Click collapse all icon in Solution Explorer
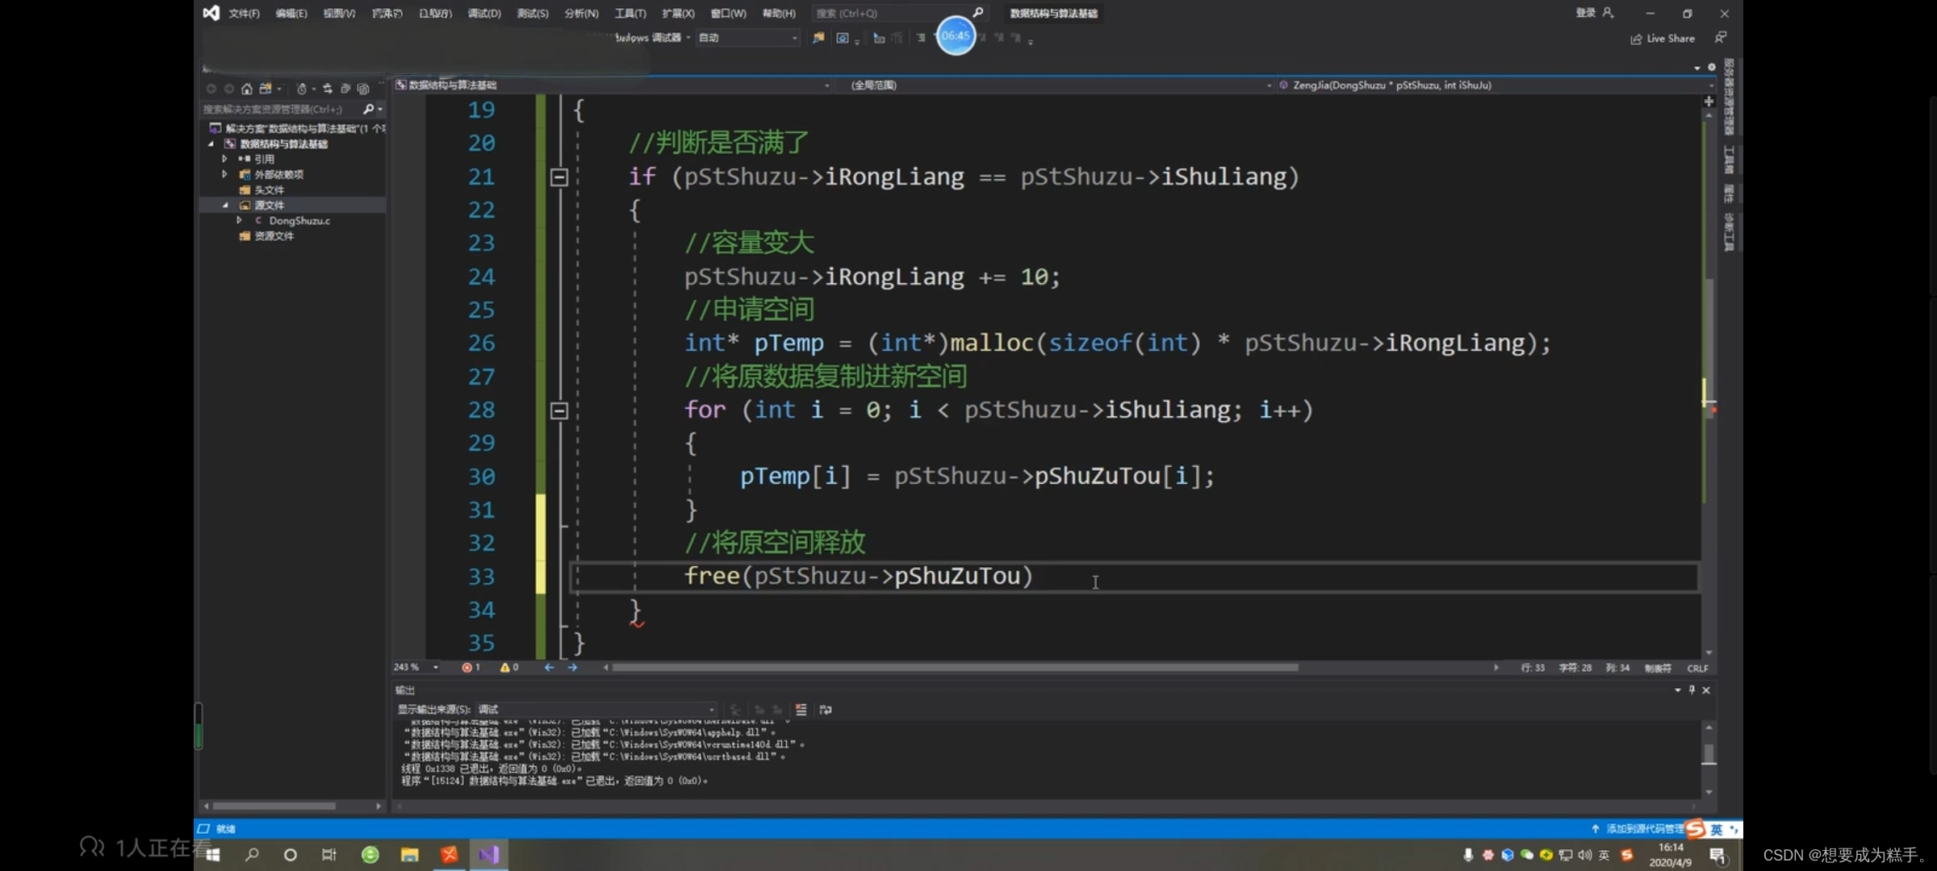 [x=345, y=89]
